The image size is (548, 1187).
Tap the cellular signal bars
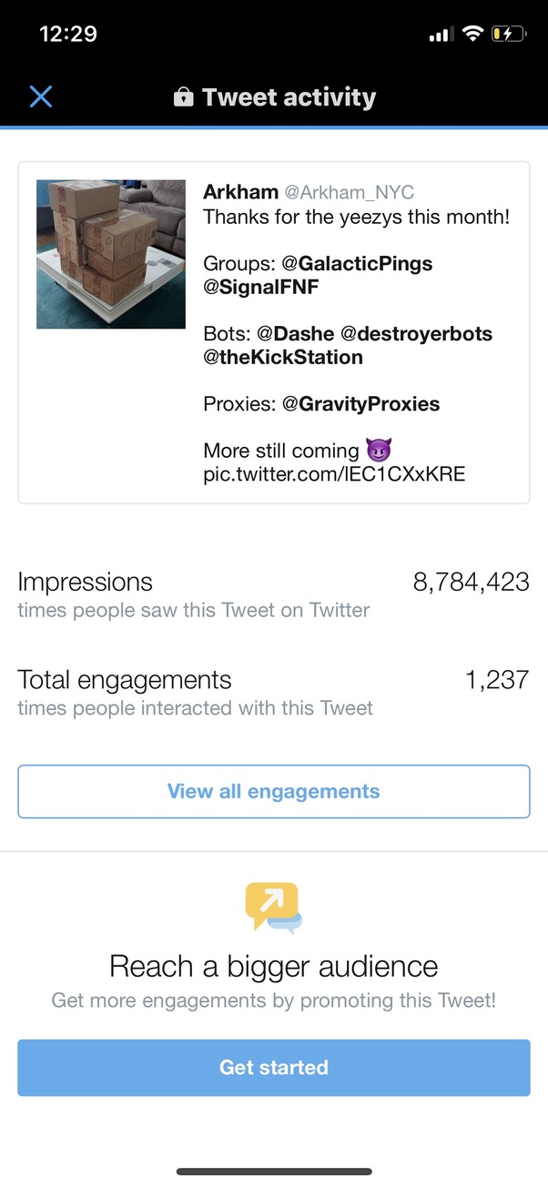[x=441, y=35]
